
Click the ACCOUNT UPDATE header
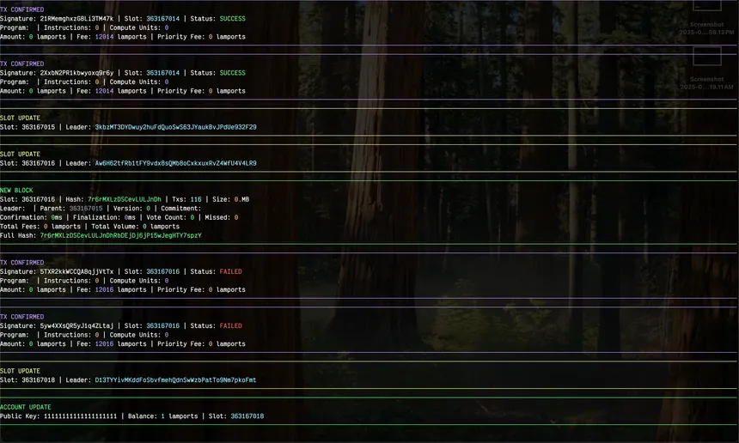point(25,407)
